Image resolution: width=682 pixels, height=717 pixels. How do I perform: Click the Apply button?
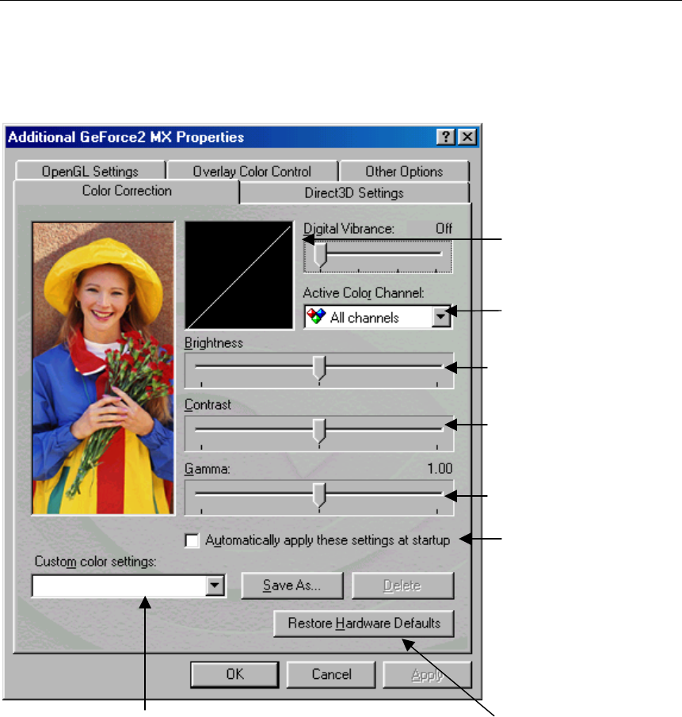(427, 674)
